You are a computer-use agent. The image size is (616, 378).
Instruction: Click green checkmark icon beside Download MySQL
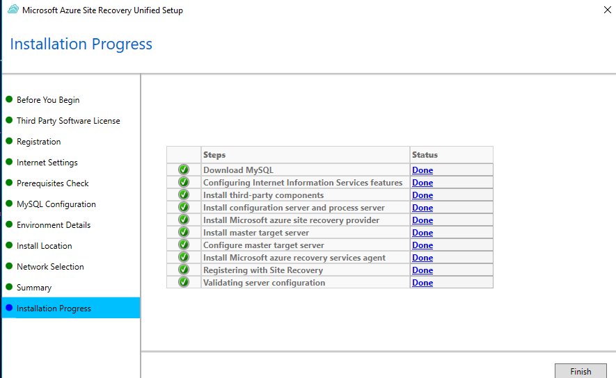184,170
